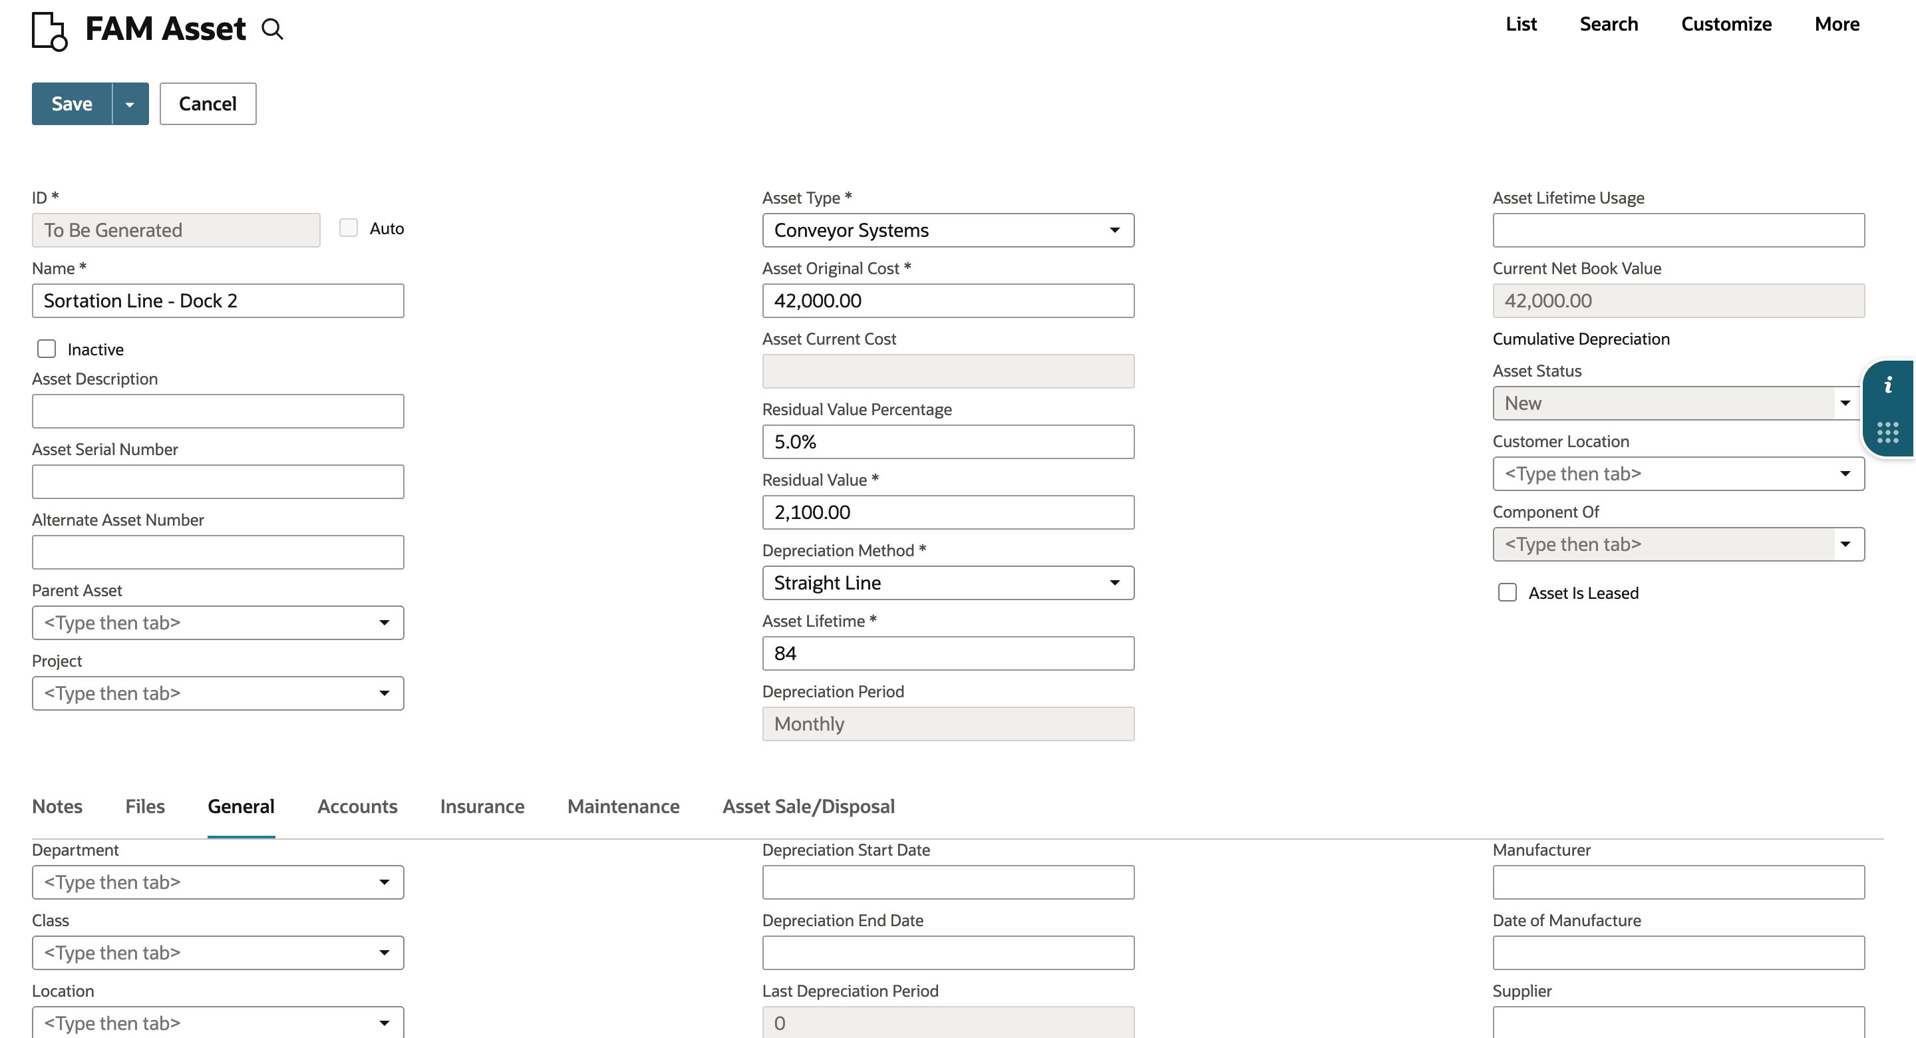Open the Department dropdown
This screenshot has width=1916, height=1038.
[x=218, y=882]
